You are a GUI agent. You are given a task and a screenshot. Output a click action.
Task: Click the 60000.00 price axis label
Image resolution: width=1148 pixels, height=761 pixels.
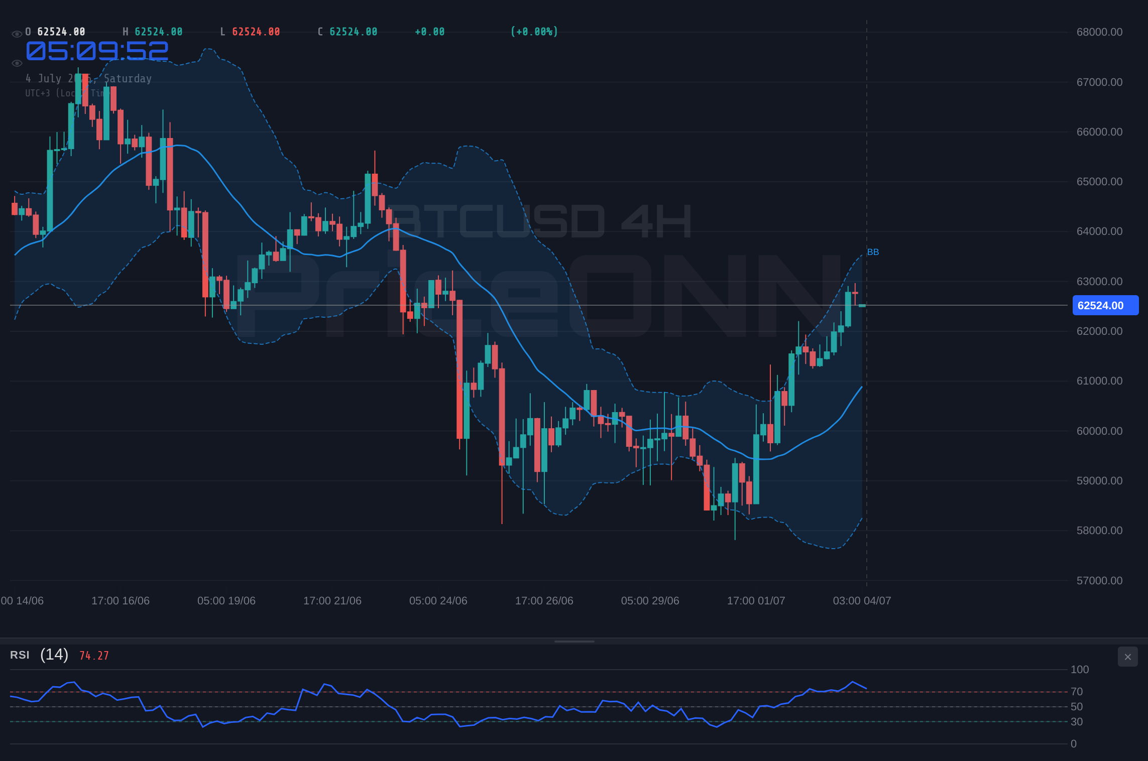[1099, 431]
